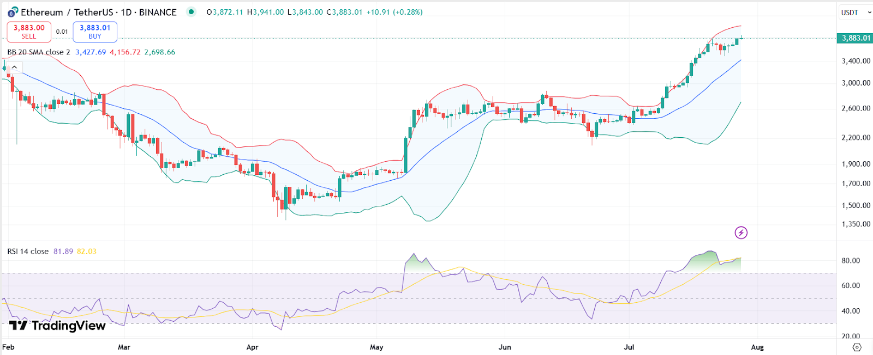Screen dimensions: 873x355
Task: Click the RSI 14 close indicator label
Action: [28, 252]
